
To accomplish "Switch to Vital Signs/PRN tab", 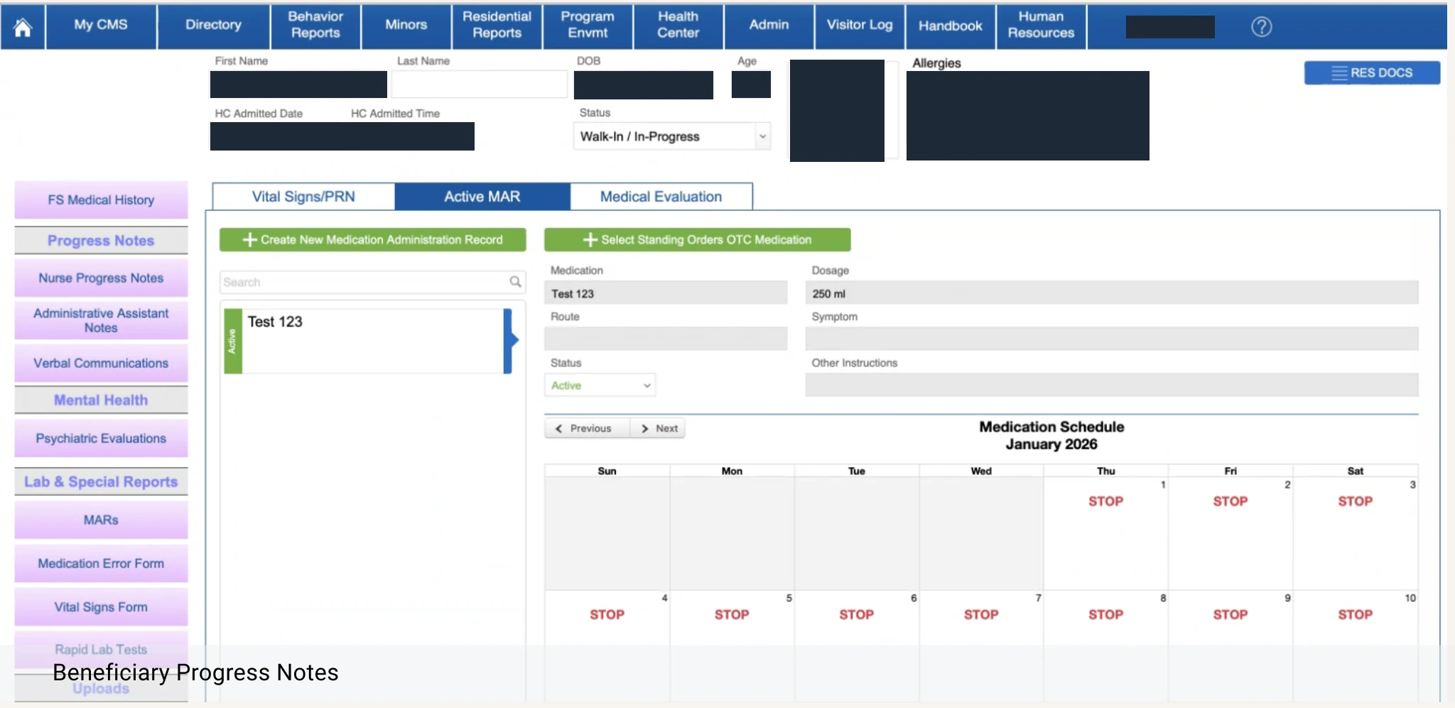I will point(303,197).
